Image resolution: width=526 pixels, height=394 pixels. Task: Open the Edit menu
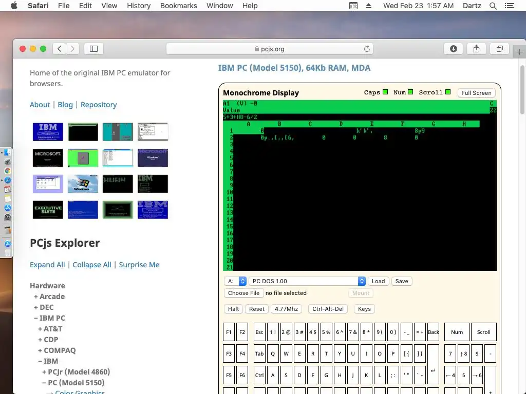pyautogui.click(x=85, y=6)
